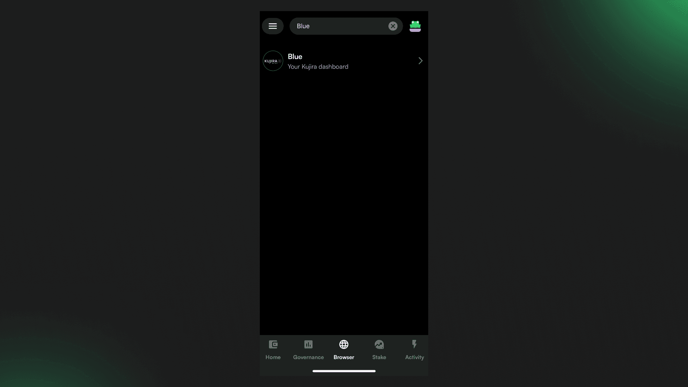Click the Blue search result link

(344, 61)
